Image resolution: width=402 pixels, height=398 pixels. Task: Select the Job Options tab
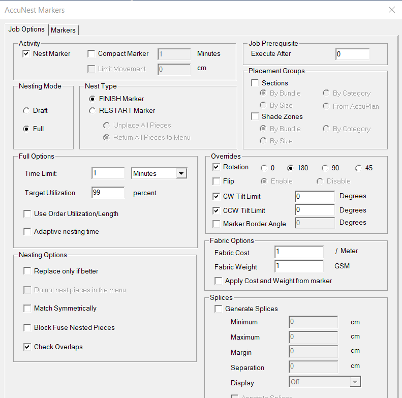pos(26,29)
